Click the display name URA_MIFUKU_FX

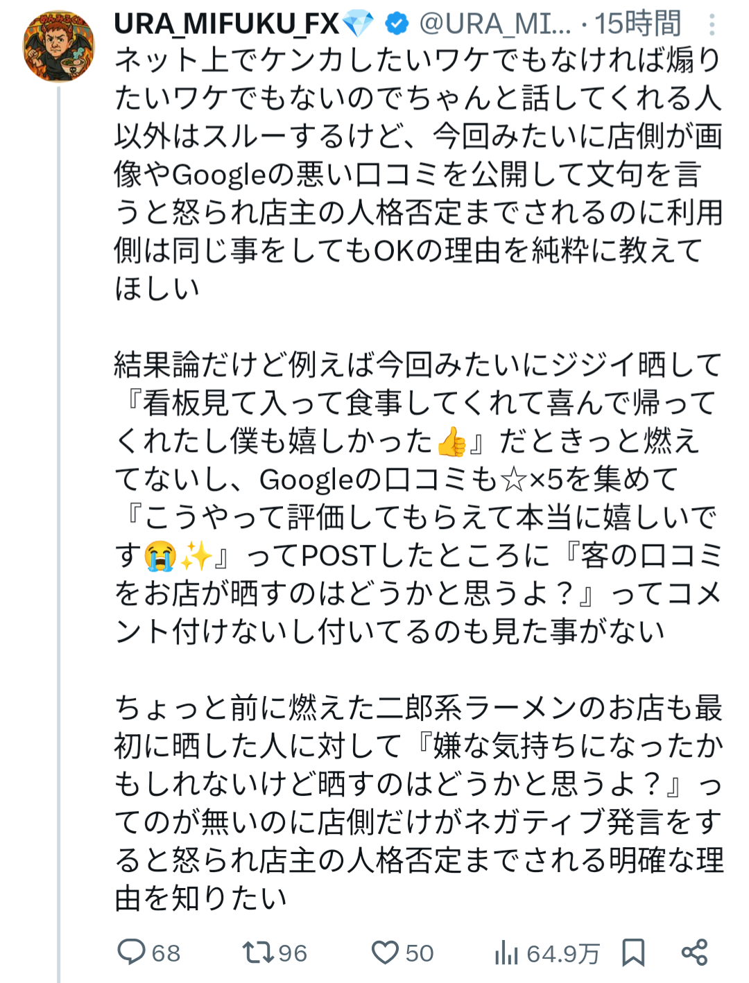pos(227,24)
